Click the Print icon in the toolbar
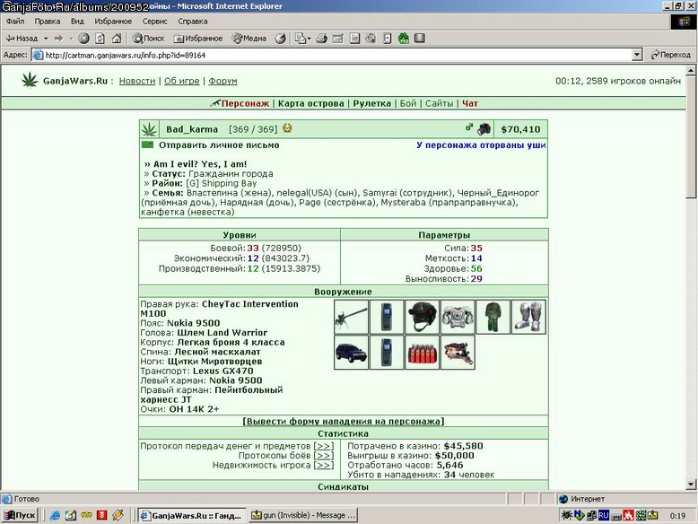 (x=321, y=39)
